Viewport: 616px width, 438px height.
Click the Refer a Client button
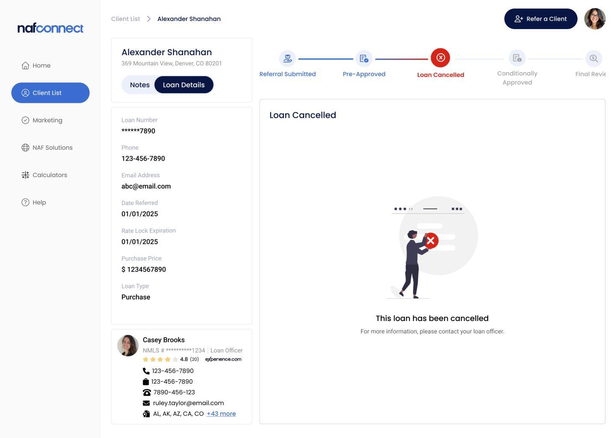tap(541, 19)
